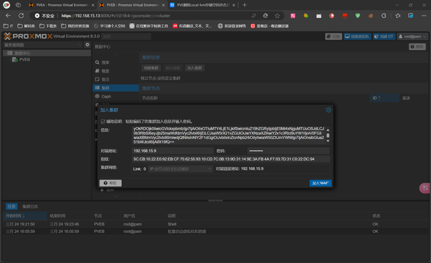Click the scrollbar thumb in the 信息 text area
431x263 pixels.
click(328, 135)
